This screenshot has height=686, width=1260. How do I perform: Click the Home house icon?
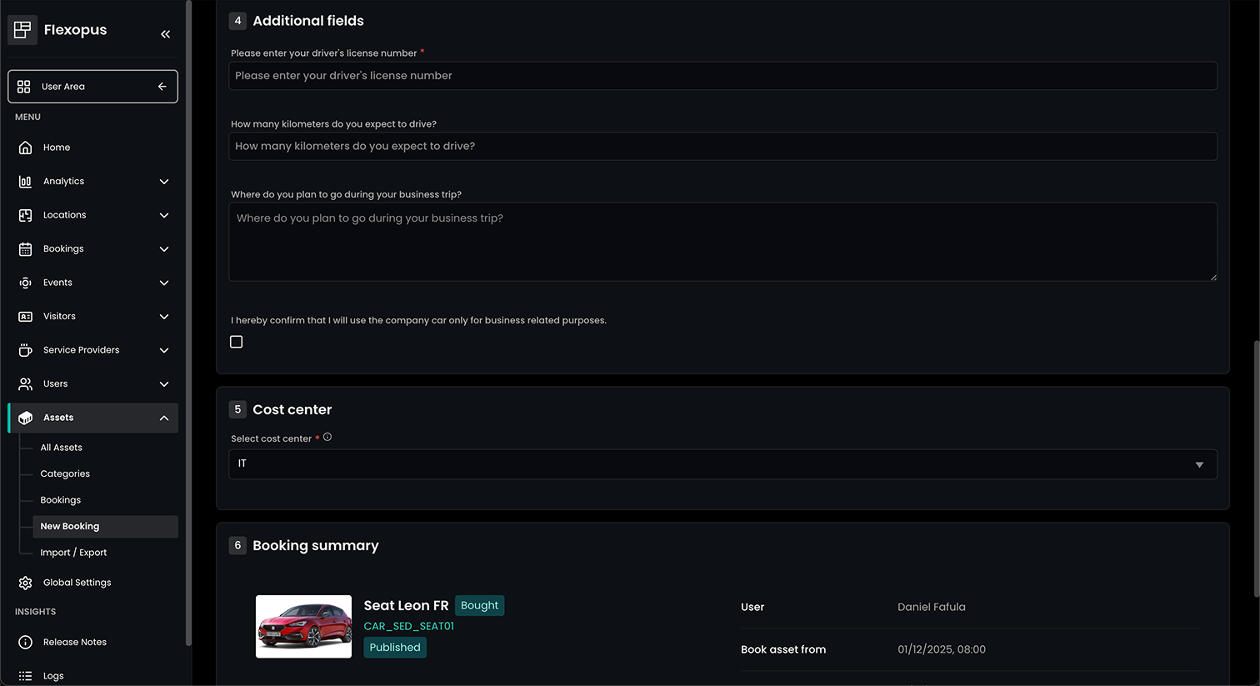(25, 148)
